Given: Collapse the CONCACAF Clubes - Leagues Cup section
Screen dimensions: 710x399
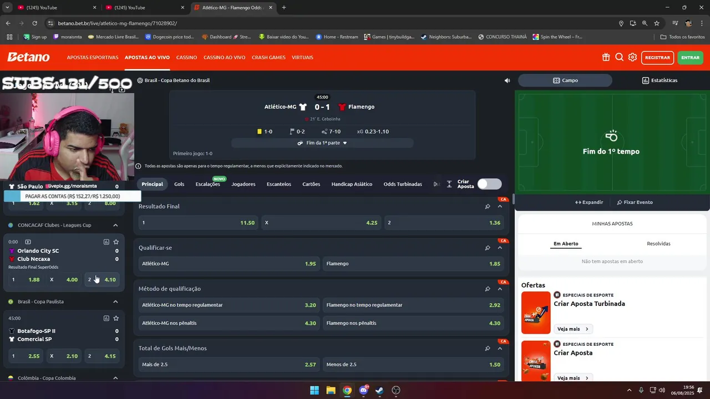Looking at the screenshot, I should pyautogui.click(x=115, y=225).
